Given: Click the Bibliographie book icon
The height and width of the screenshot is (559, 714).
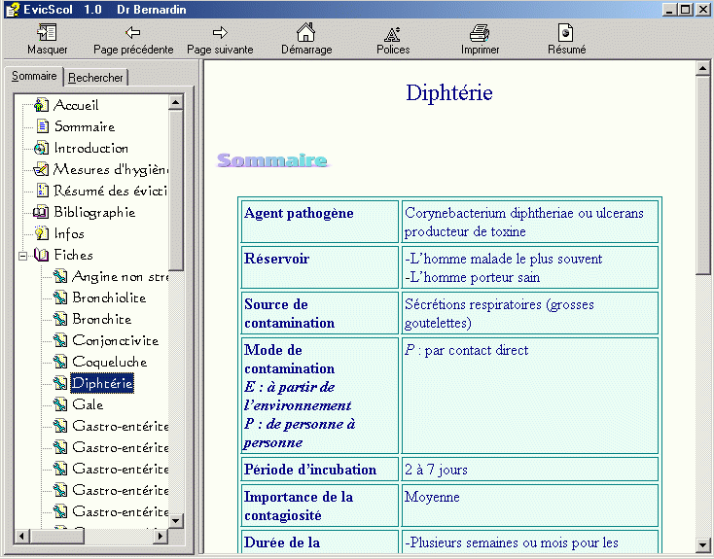Looking at the screenshot, I should (41, 212).
